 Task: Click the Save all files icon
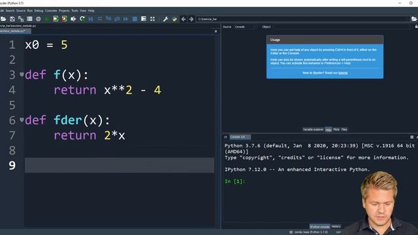click(x=21, y=19)
